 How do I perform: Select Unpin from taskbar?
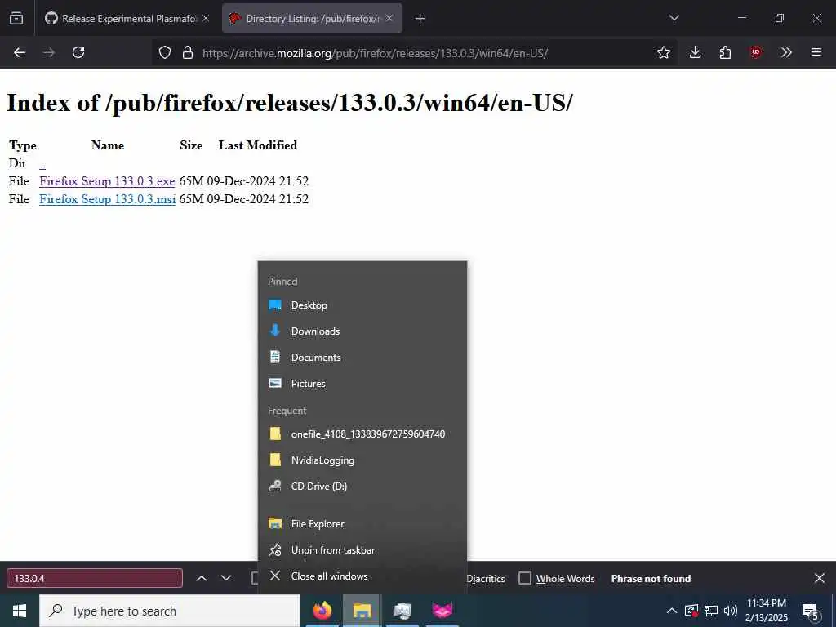362,550
